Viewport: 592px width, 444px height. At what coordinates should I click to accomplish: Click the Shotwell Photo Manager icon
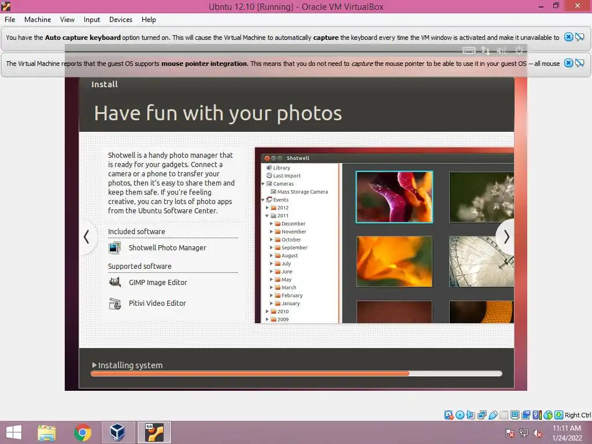(115, 247)
